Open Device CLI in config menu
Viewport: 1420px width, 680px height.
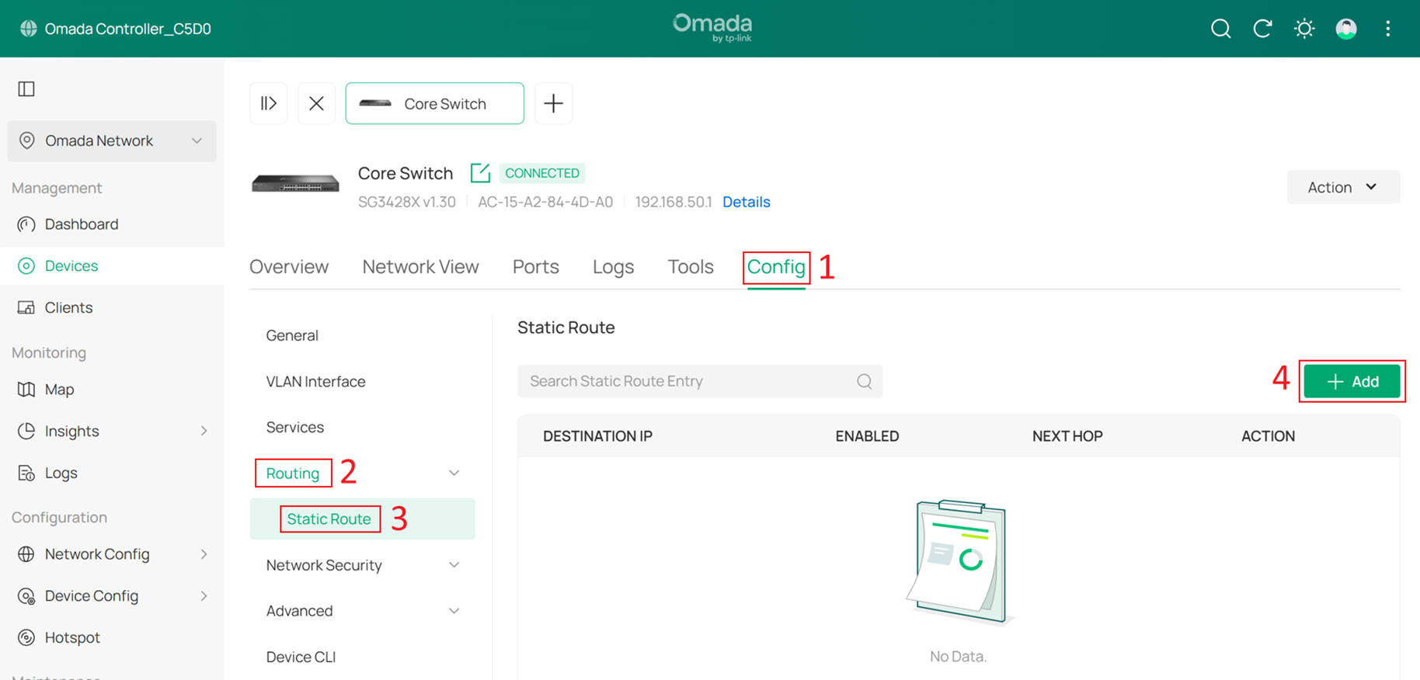[301, 657]
